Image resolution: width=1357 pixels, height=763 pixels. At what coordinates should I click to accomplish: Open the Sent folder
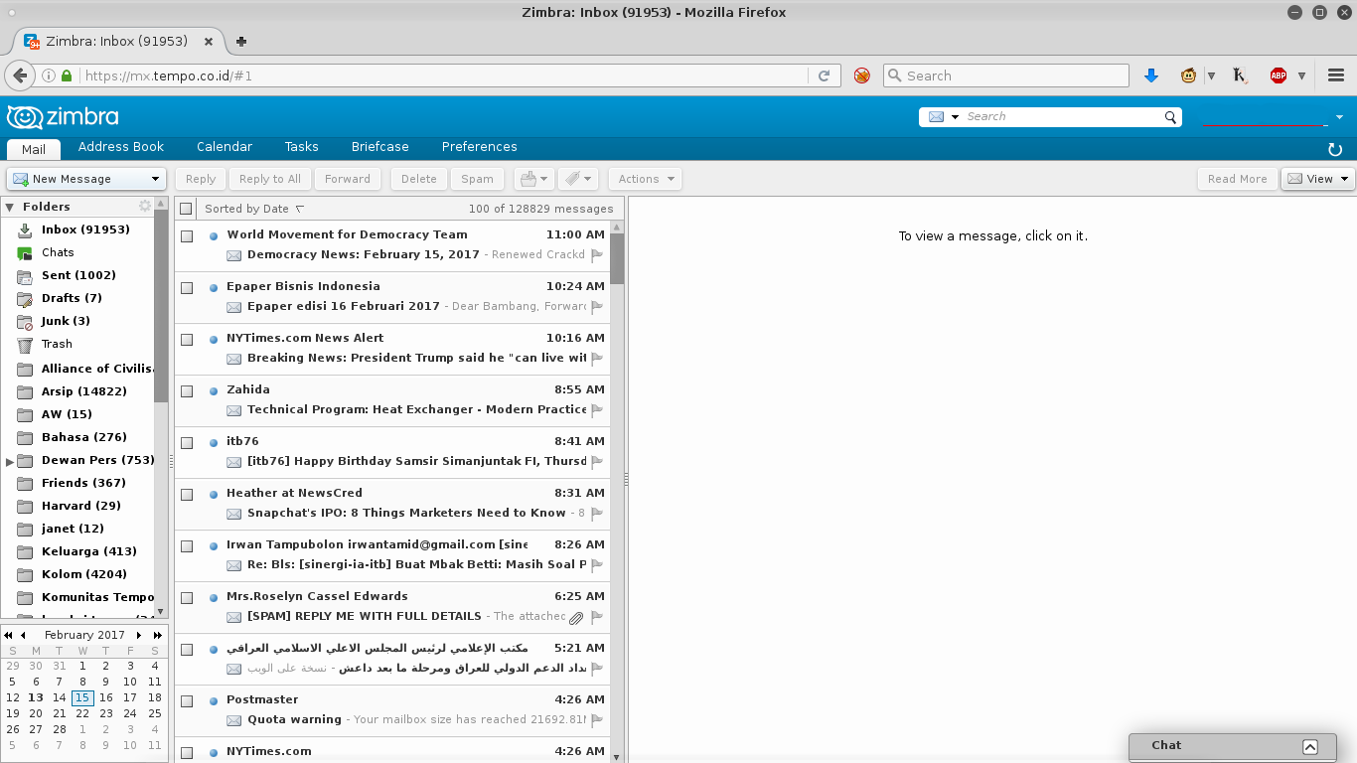coord(78,275)
